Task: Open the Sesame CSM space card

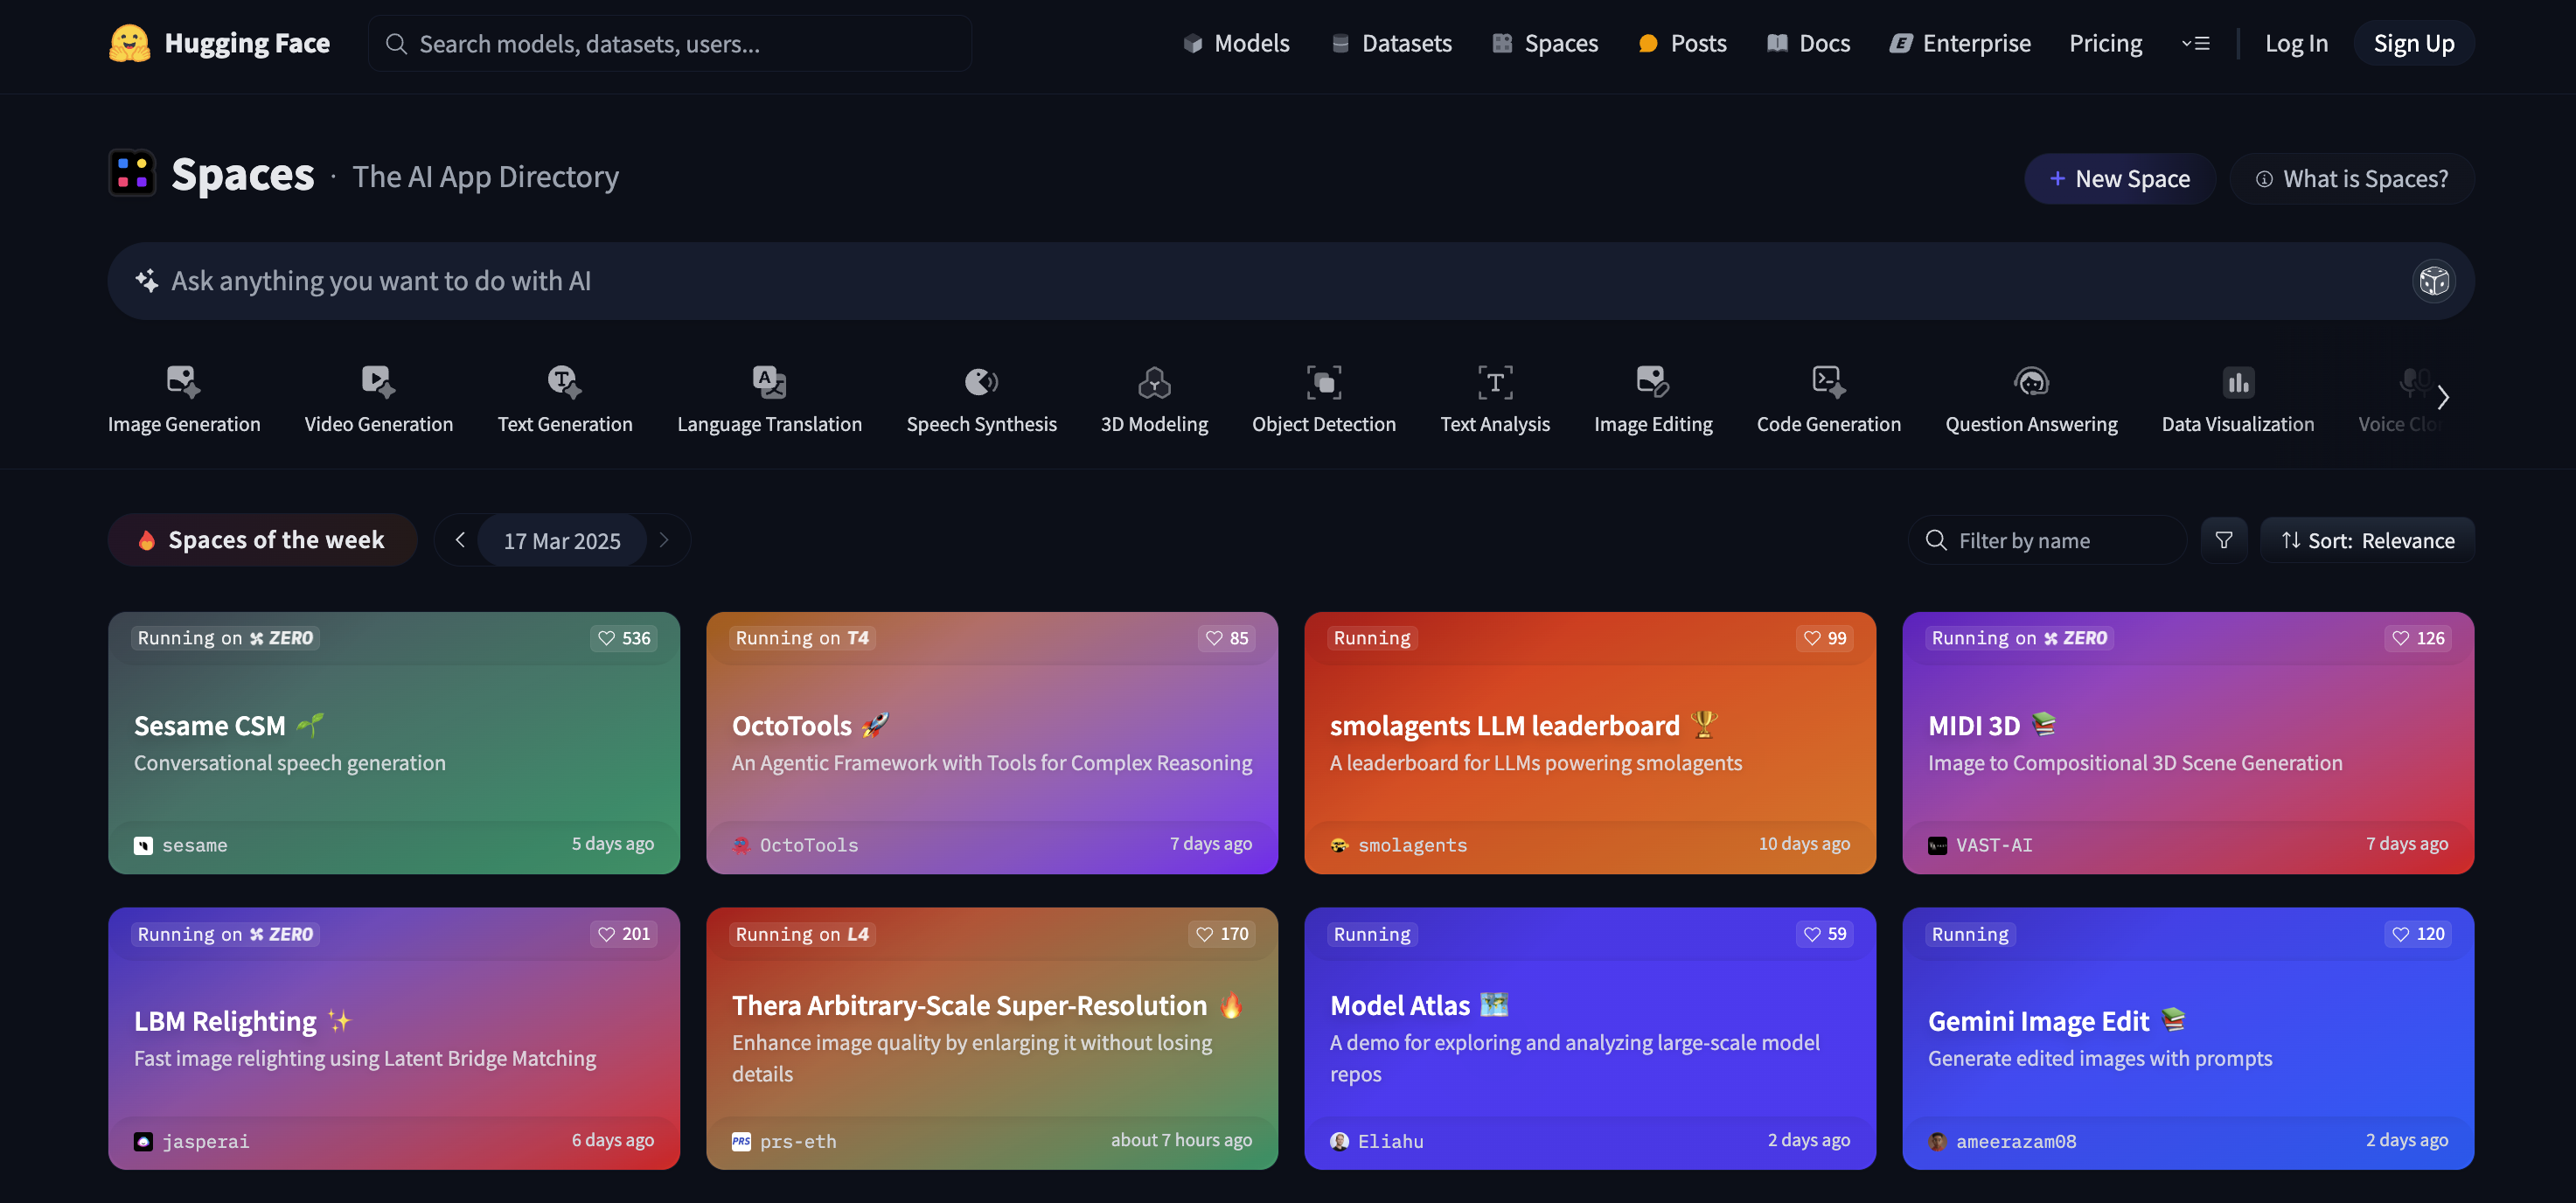Action: 394,743
